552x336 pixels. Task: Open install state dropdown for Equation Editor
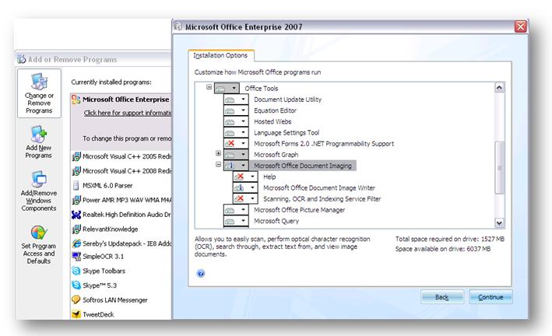[236, 110]
